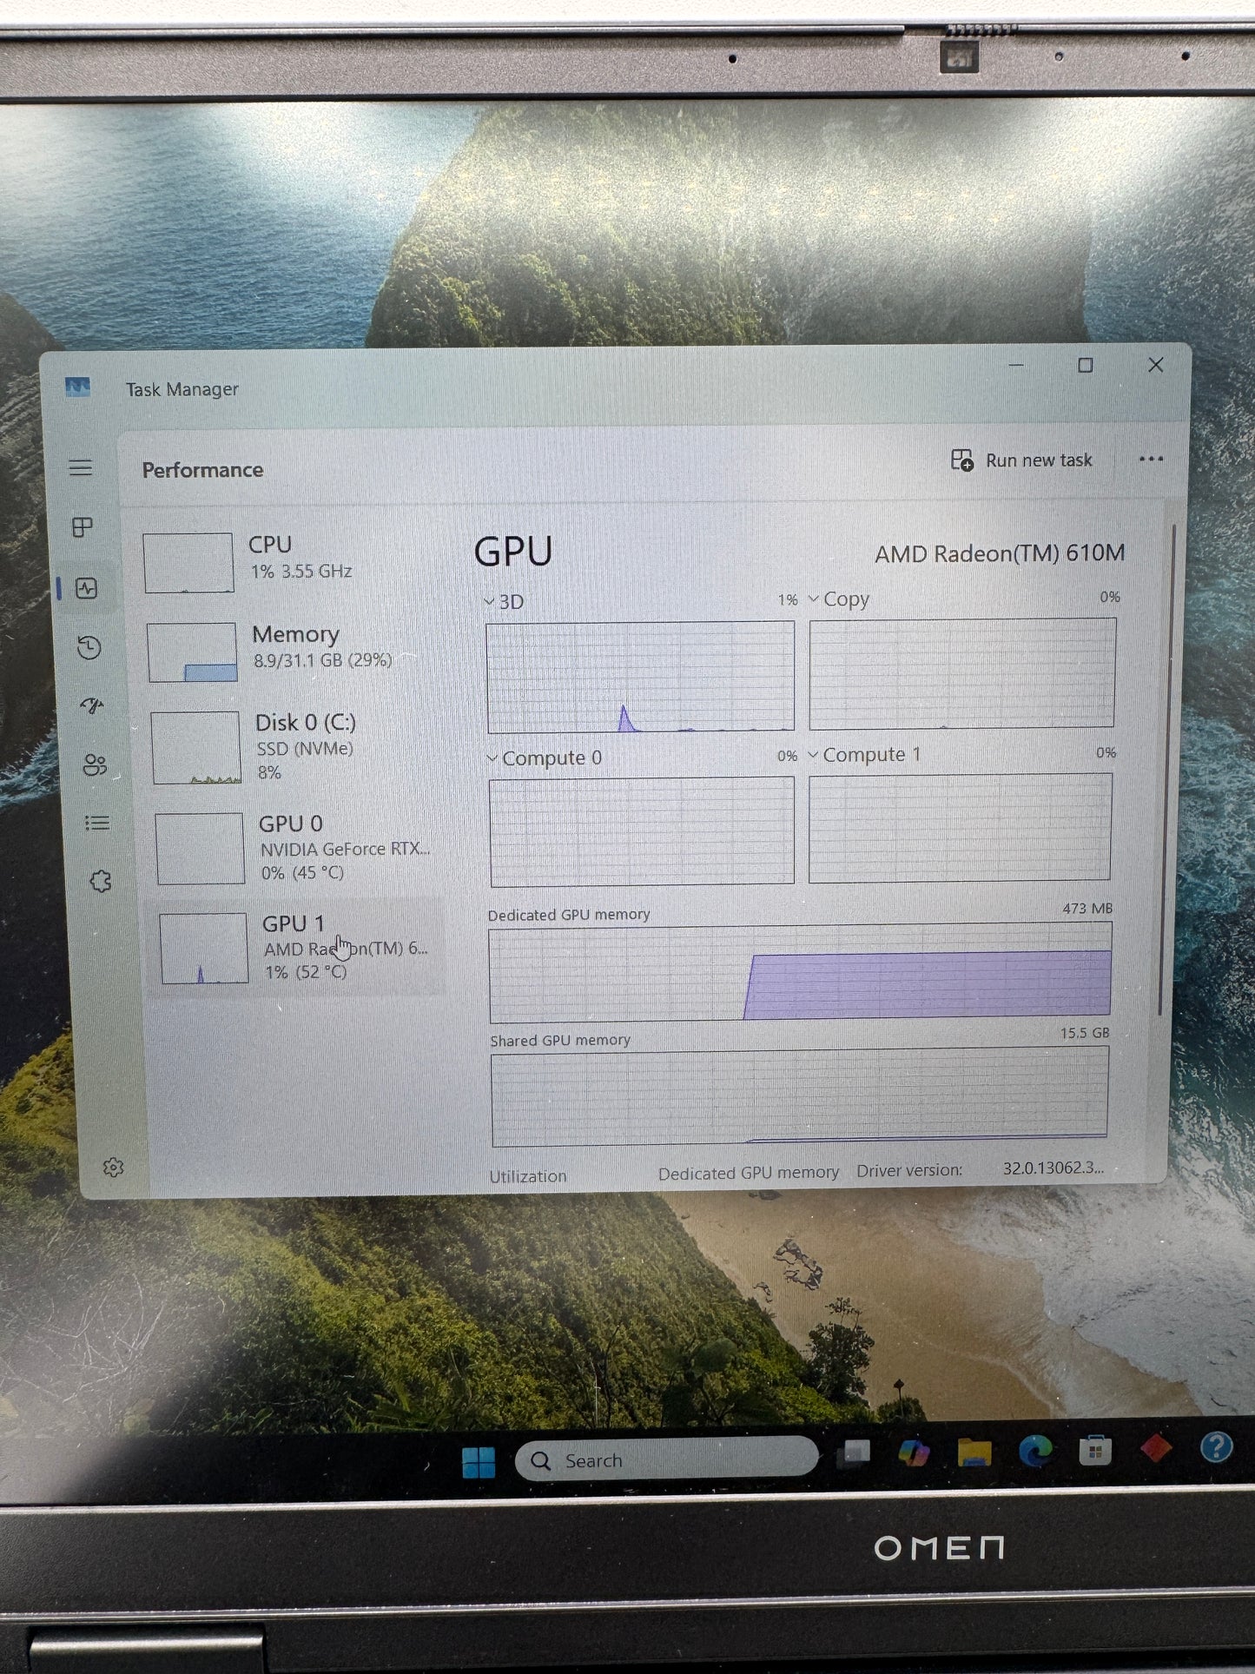Open the Task Manager navigation hamburger menu
The height and width of the screenshot is (1674, 1255).
(81, 468)
